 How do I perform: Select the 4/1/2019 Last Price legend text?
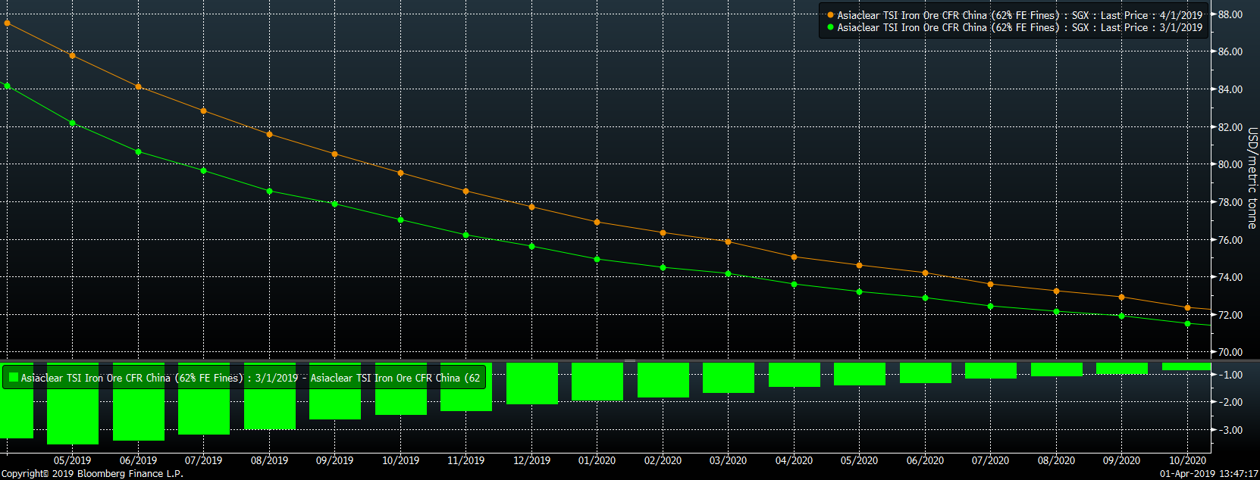tap(1019, 15)
